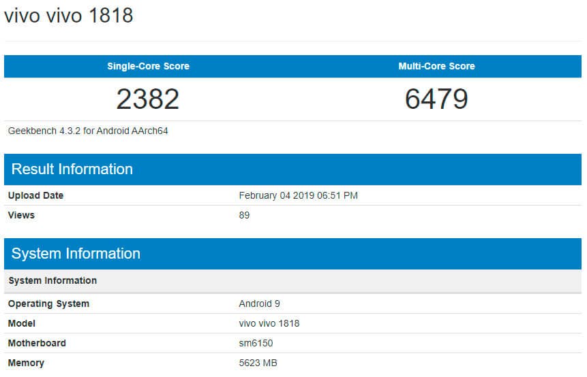Viewport: 587px width, 377px height.
Task: Click the page title 'vivo vivo 1818'
Action: (68, 16)
